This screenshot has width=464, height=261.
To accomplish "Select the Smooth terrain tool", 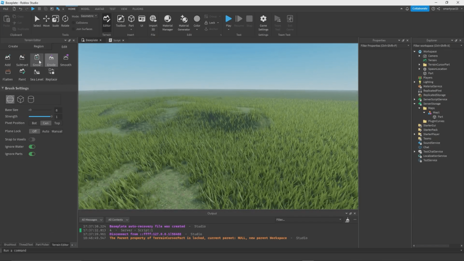I will (x=66, y=60).
